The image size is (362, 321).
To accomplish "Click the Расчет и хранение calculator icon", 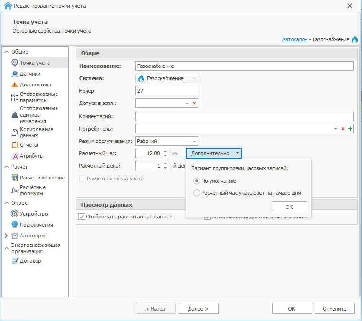I will click(x=15, y=178).
